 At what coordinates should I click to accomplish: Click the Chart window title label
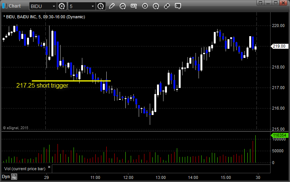pyautogui.click(x=14, y=6)
